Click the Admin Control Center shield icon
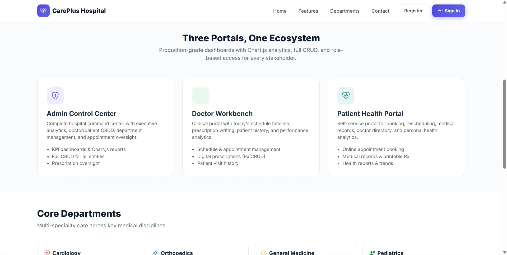 (x=55, y=96)
